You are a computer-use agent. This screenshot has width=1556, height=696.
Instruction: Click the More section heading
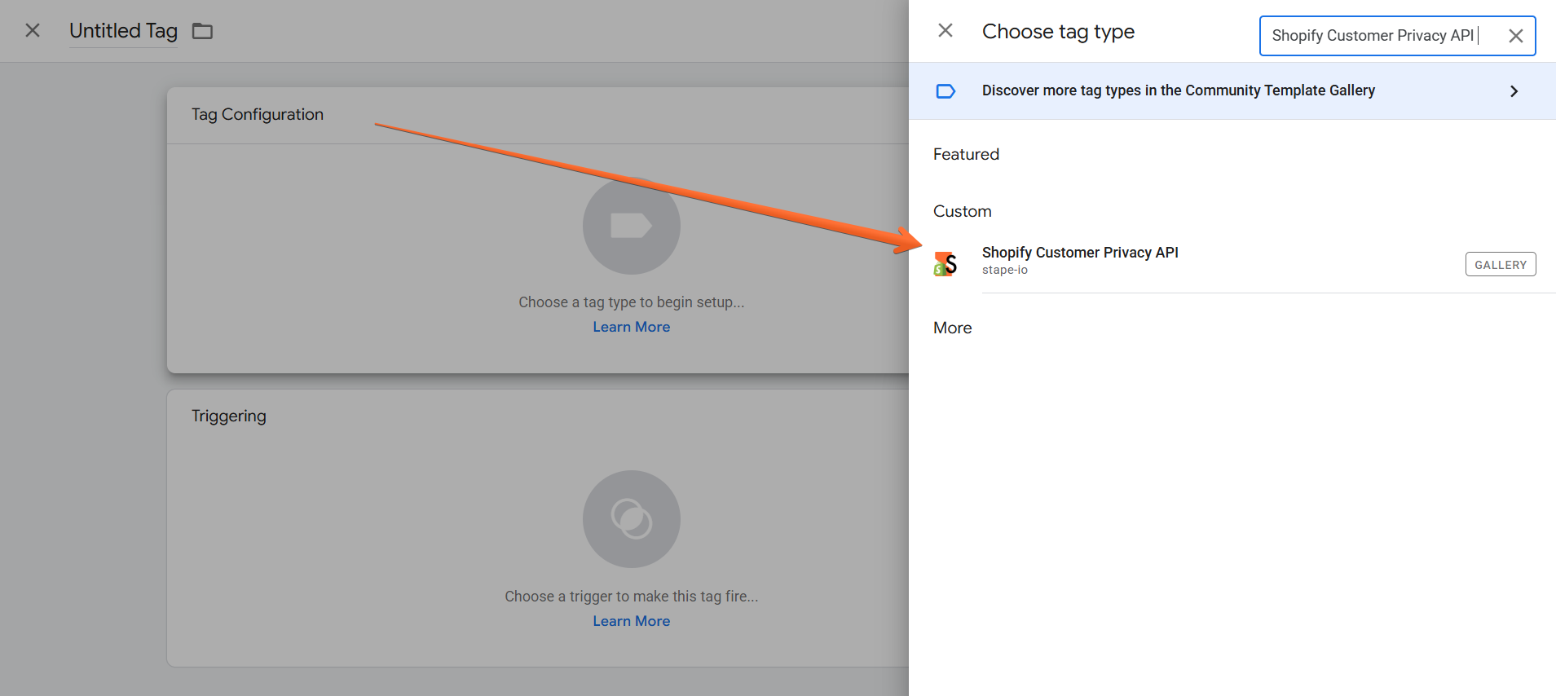pos(953,328)
